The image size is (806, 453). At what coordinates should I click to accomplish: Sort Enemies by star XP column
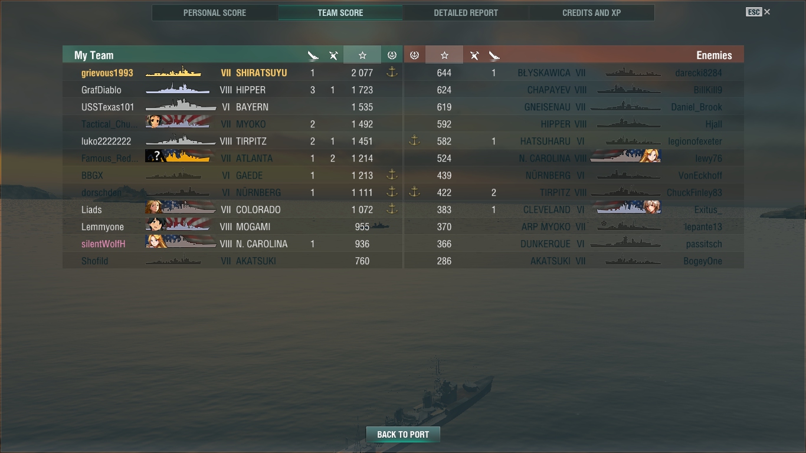pyautogui.click(x=444, y=55)
